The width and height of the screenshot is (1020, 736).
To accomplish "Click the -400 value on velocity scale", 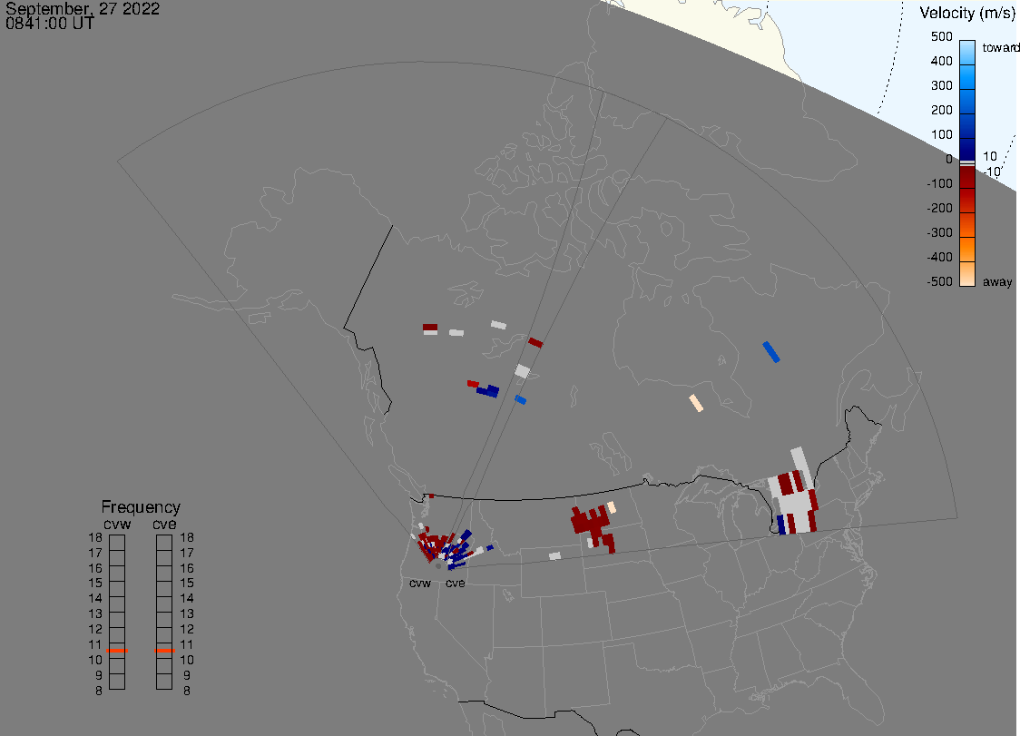I will coord(939,257).
